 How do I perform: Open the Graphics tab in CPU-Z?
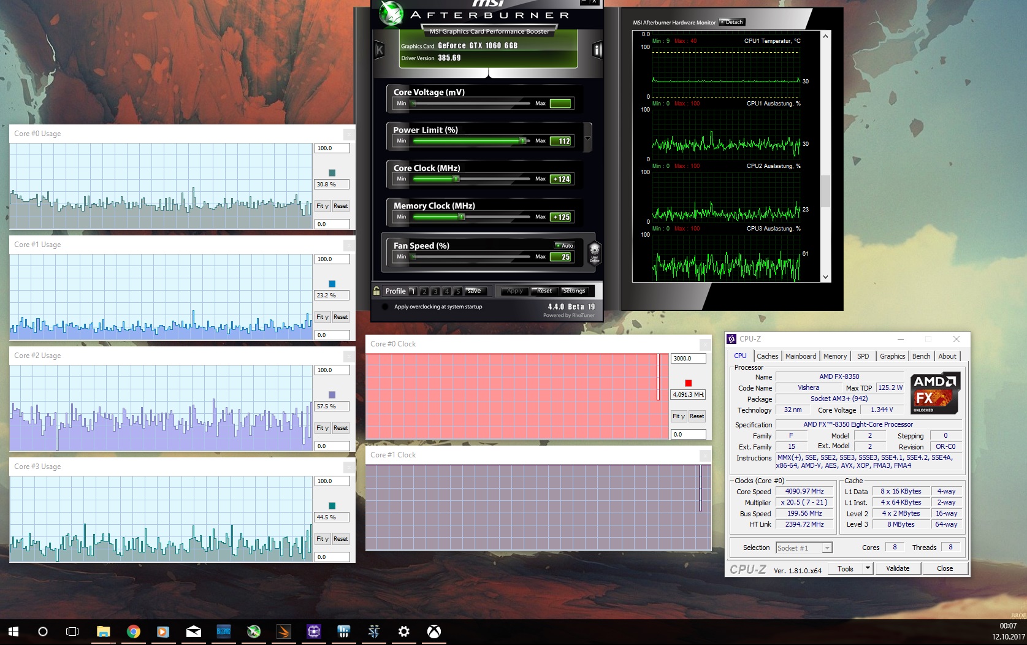892,356
